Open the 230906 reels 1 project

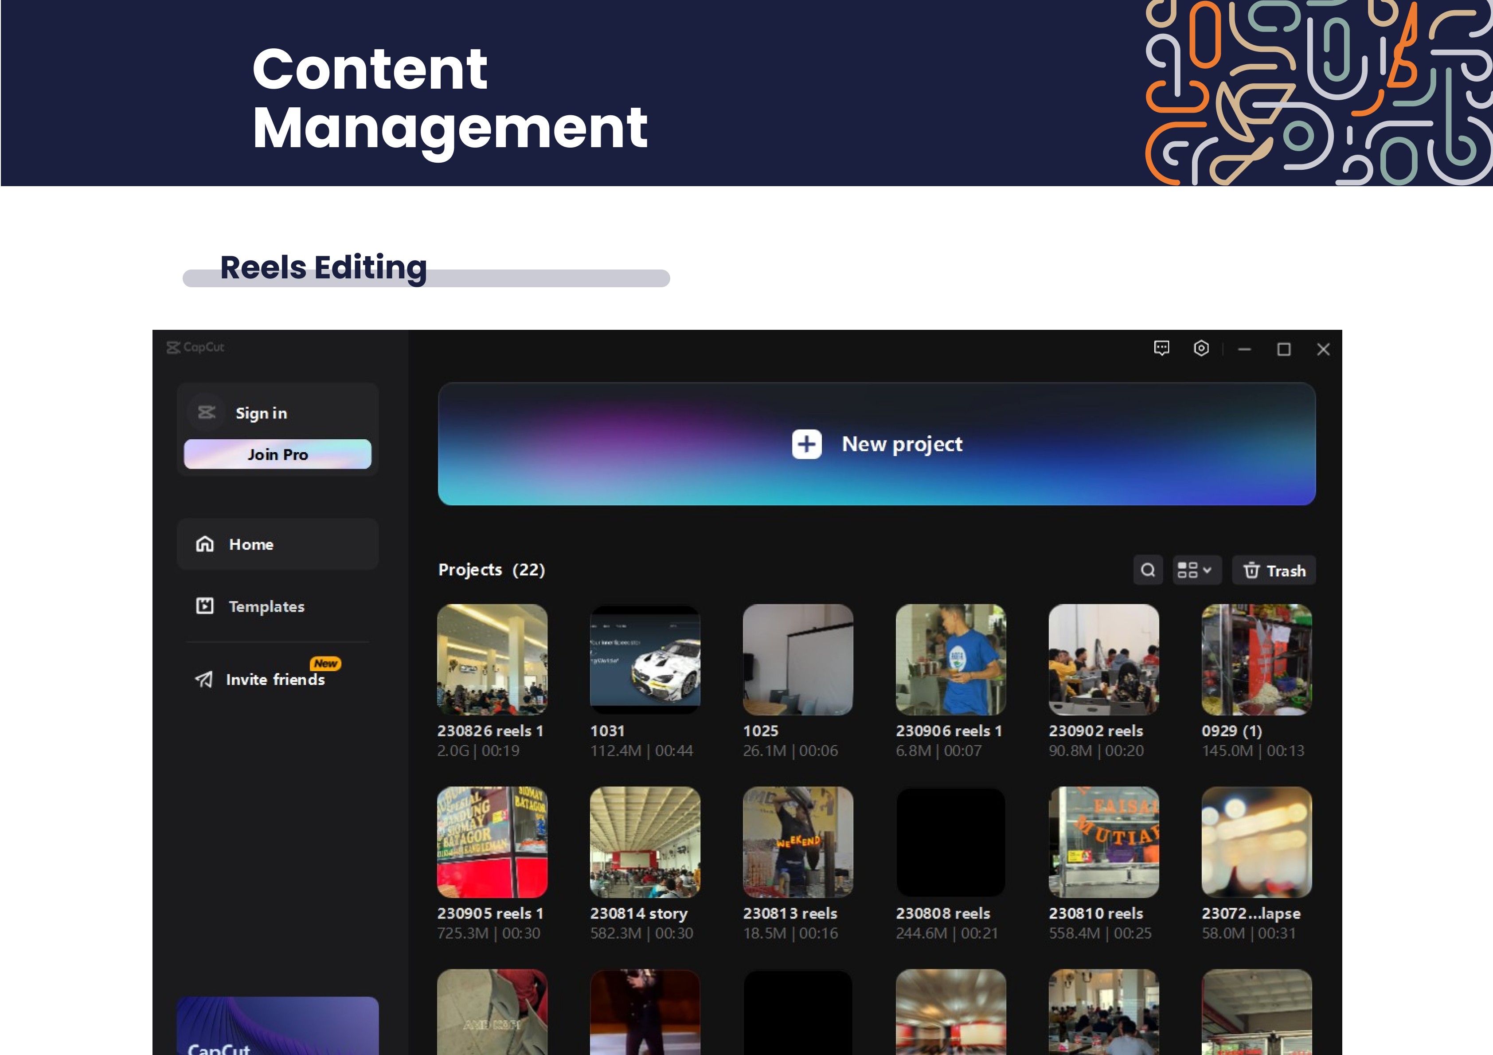tap(950, 659)
